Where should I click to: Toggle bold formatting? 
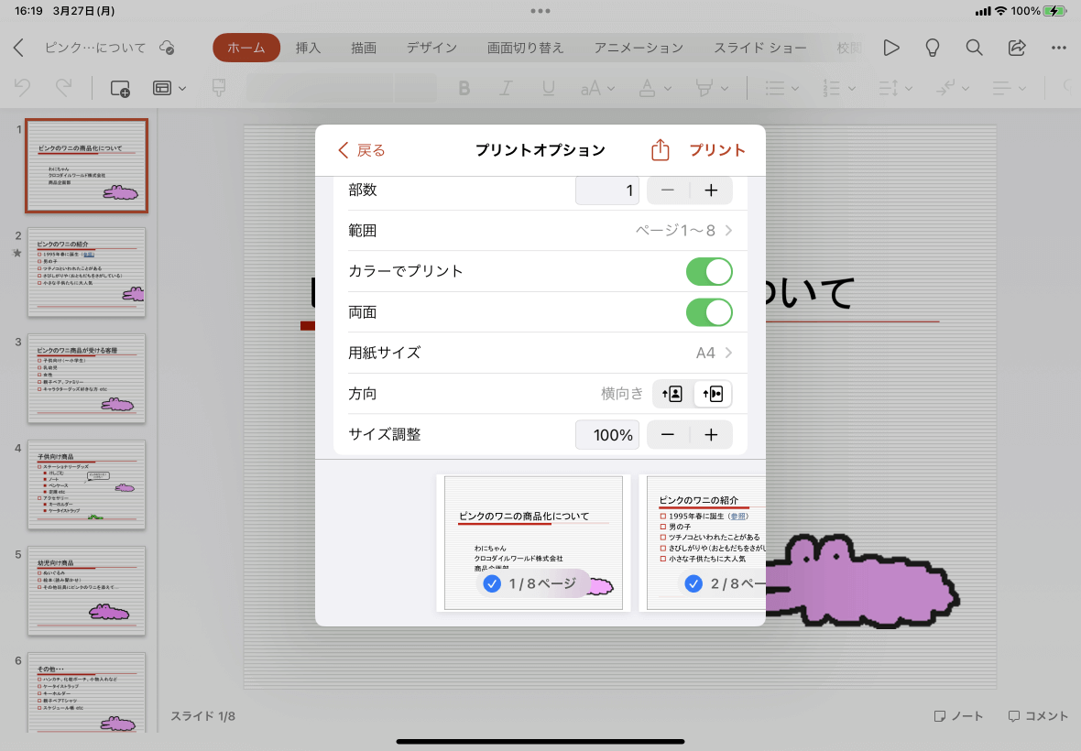coord(464,88)
